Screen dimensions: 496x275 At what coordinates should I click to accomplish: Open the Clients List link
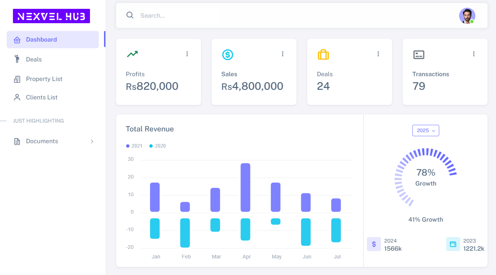coord(42,98)
